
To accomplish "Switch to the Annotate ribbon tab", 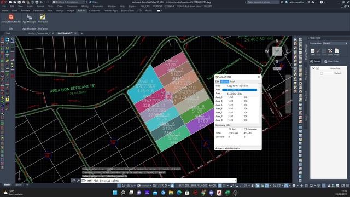I will [x=25, y=11].
